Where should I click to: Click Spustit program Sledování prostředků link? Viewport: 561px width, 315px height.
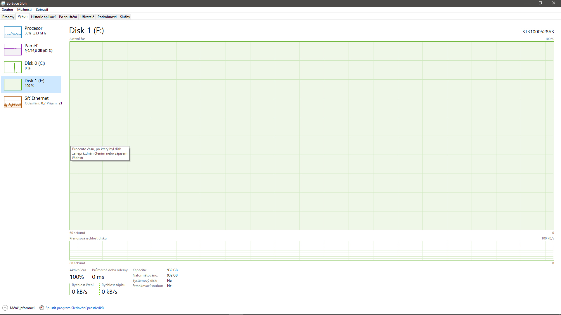point(75,308)
